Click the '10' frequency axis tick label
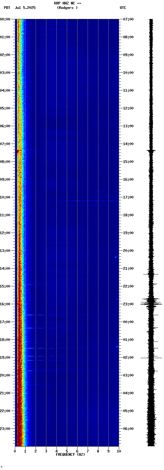This screenshot has height=470, width=164. [119, 451]
